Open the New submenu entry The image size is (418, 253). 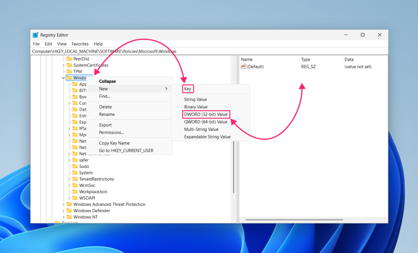click(x=130, y=88)
